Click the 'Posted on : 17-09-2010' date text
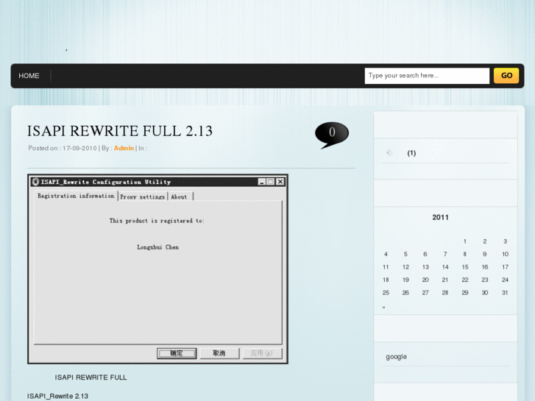The image size is (535, 401). point(63,148)
